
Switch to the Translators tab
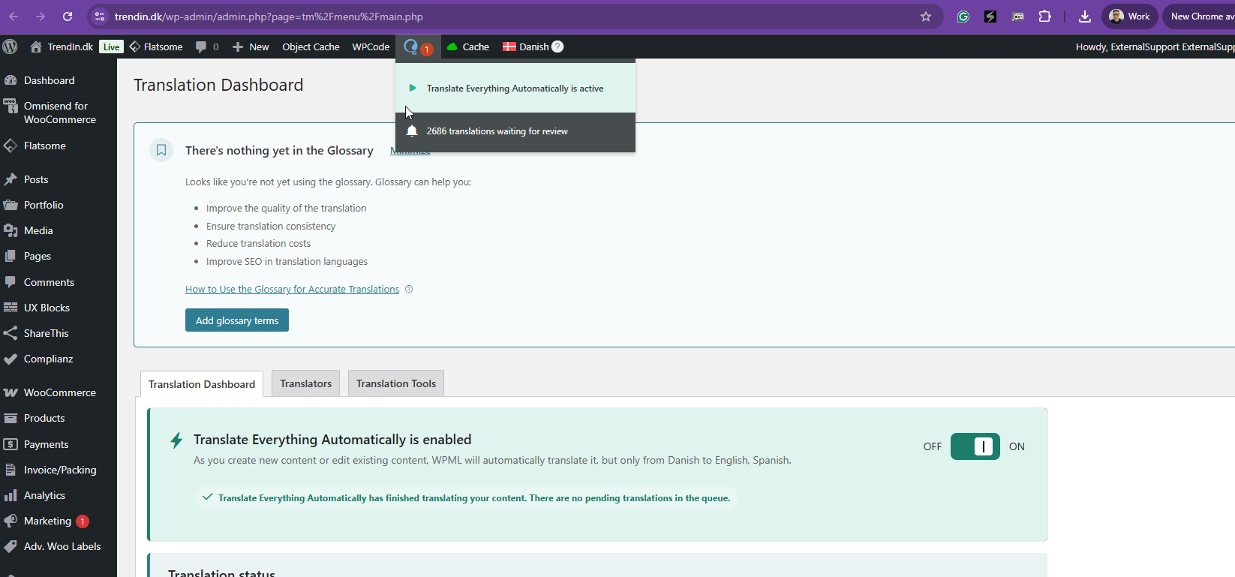point(305,383)
